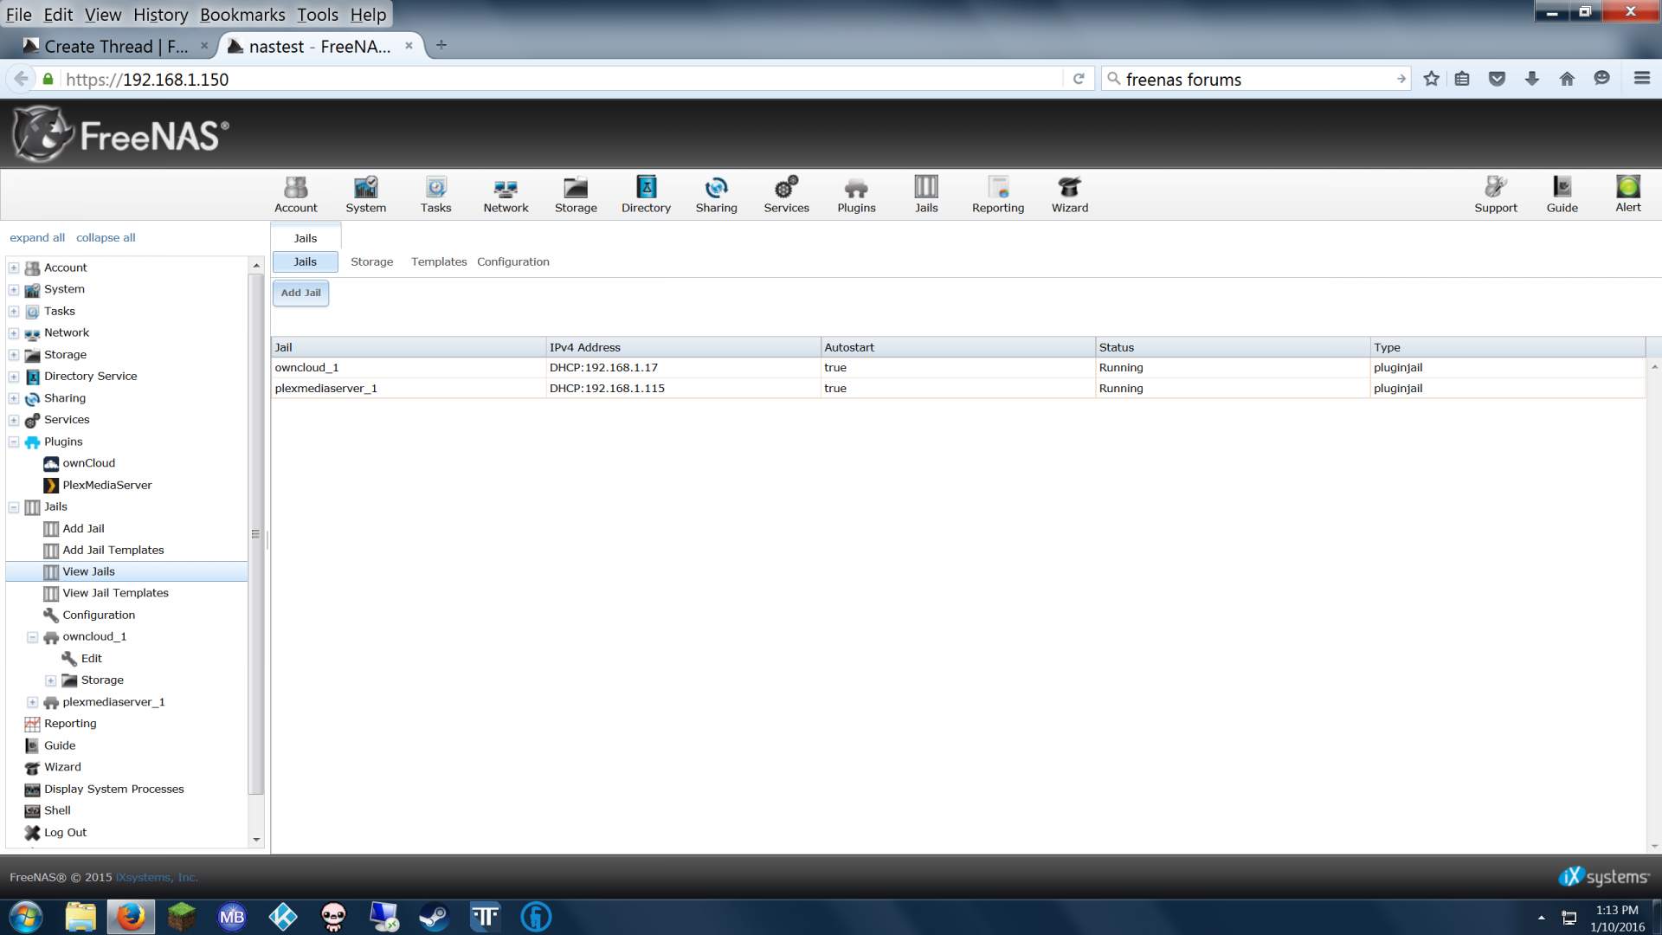Go to Firefox home page icon
1662x935 pixels.
point(1567,79)
